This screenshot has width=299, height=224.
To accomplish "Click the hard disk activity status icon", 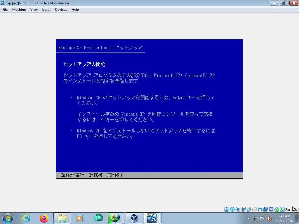I will 226,209.
